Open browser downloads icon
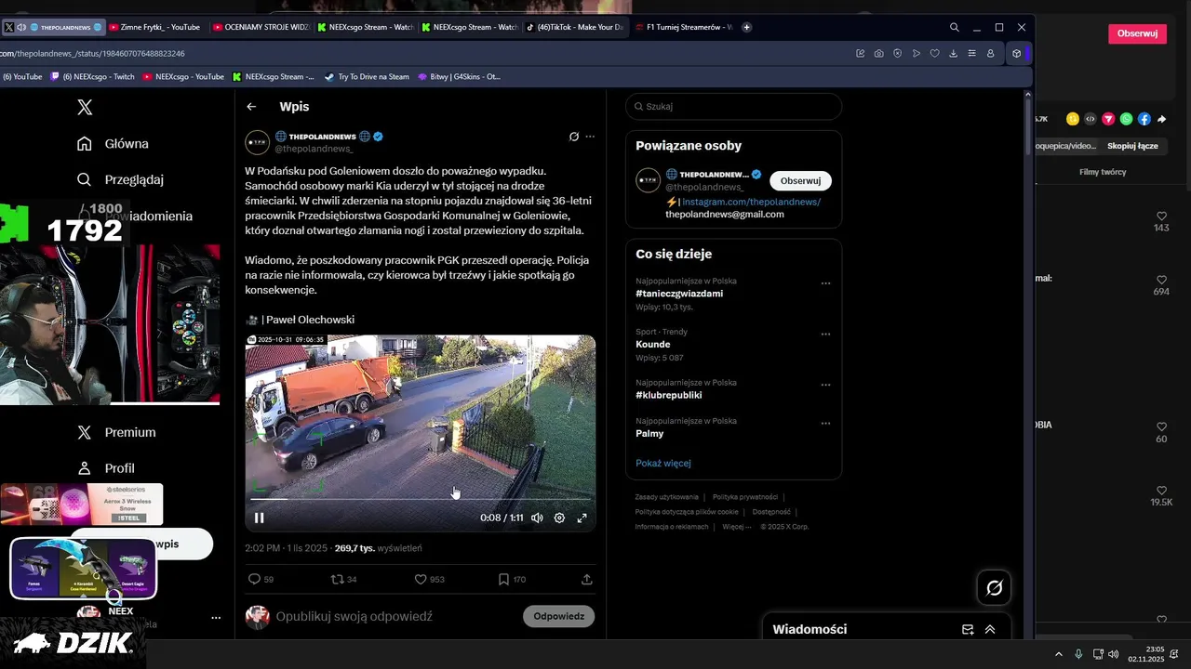 click(x=954, y=54)
